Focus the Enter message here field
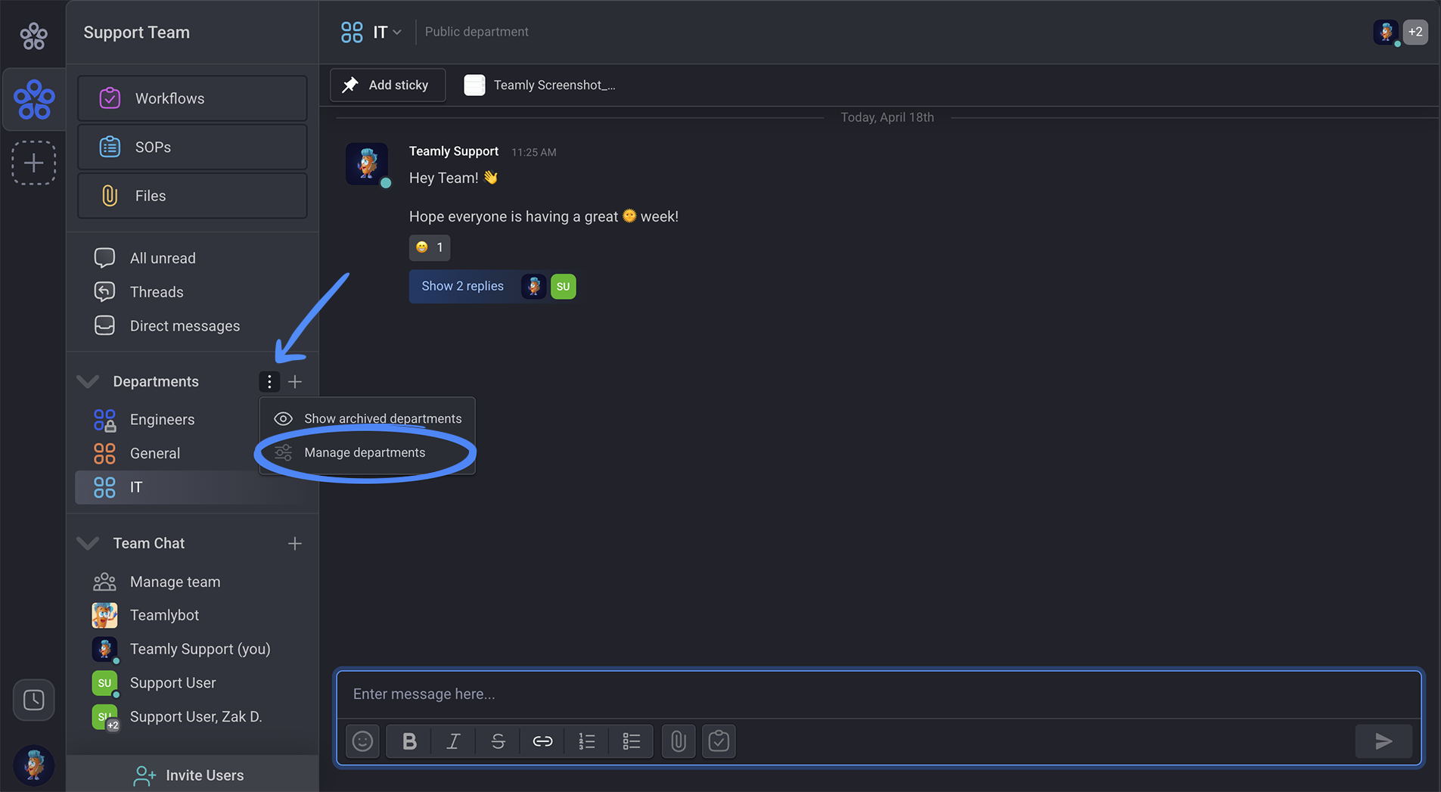Viewport: 1441px width, 792px height. coord(879,694)
